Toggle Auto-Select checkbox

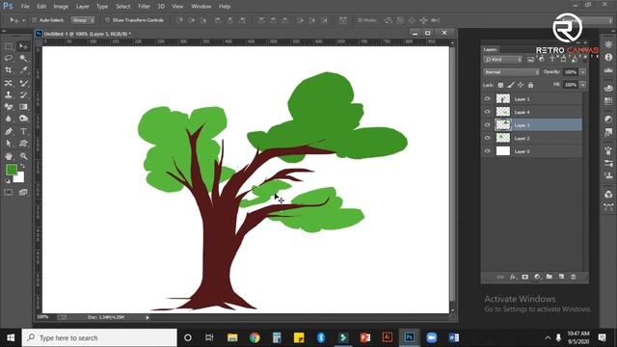[x=35, y=20]
